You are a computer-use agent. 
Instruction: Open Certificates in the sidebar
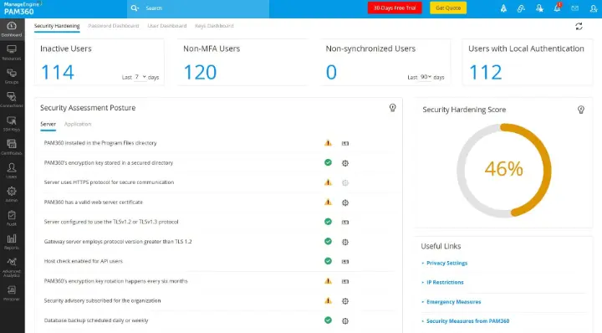pyautogui.click(x=12, y=147)
